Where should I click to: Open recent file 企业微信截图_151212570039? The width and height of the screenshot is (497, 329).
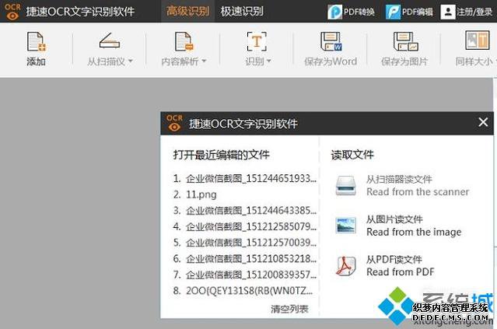(x=245, y=243)
